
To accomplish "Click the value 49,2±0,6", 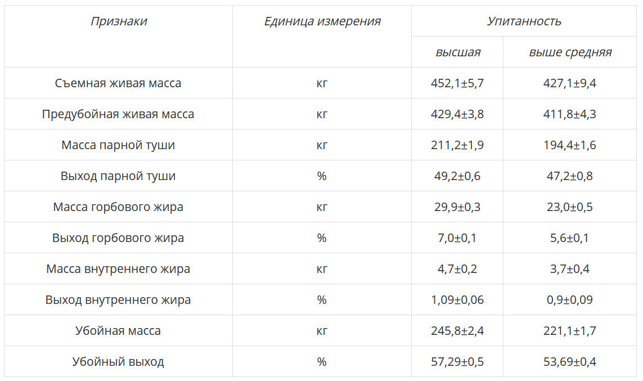I will coord(457,176).
